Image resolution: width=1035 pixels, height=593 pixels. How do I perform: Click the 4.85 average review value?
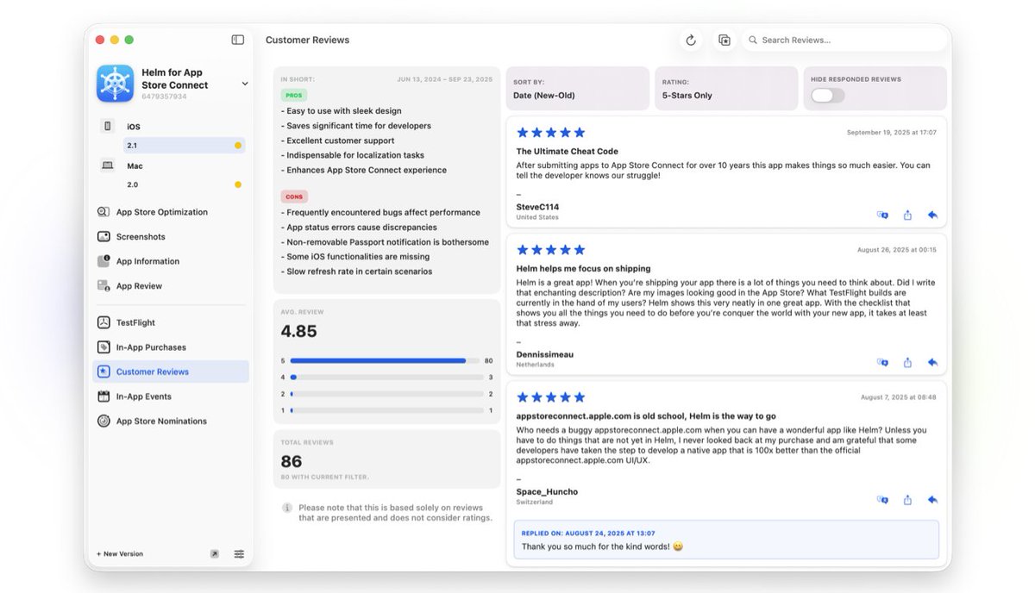[299, 331]
